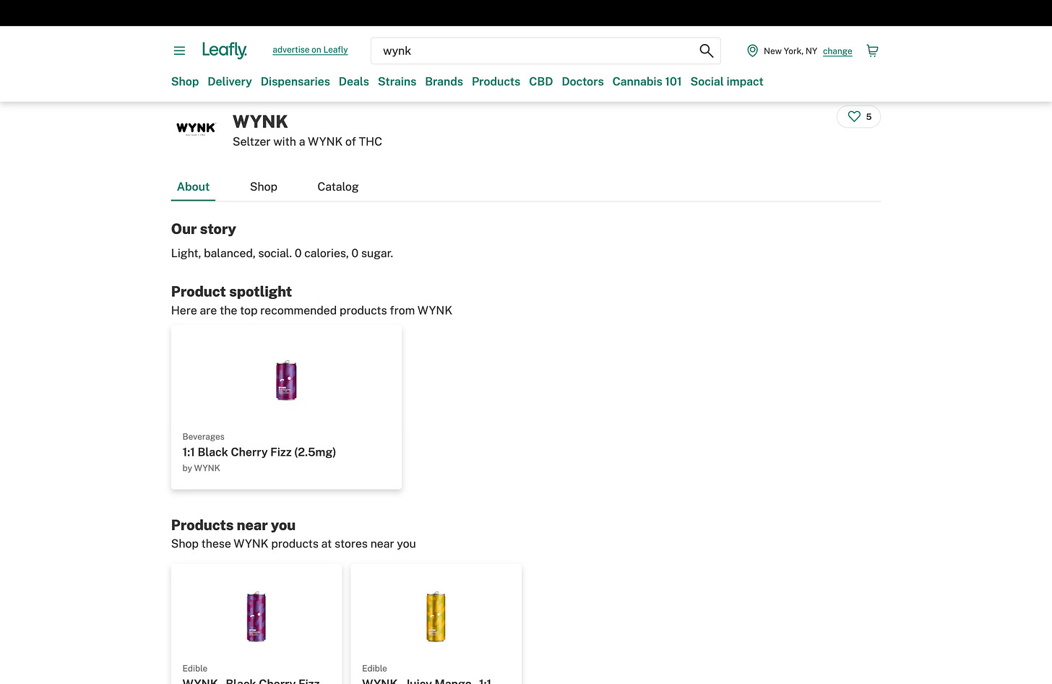Open the shopping cart icon
The width and height of the screenshot is (1052, 684).
872,51
